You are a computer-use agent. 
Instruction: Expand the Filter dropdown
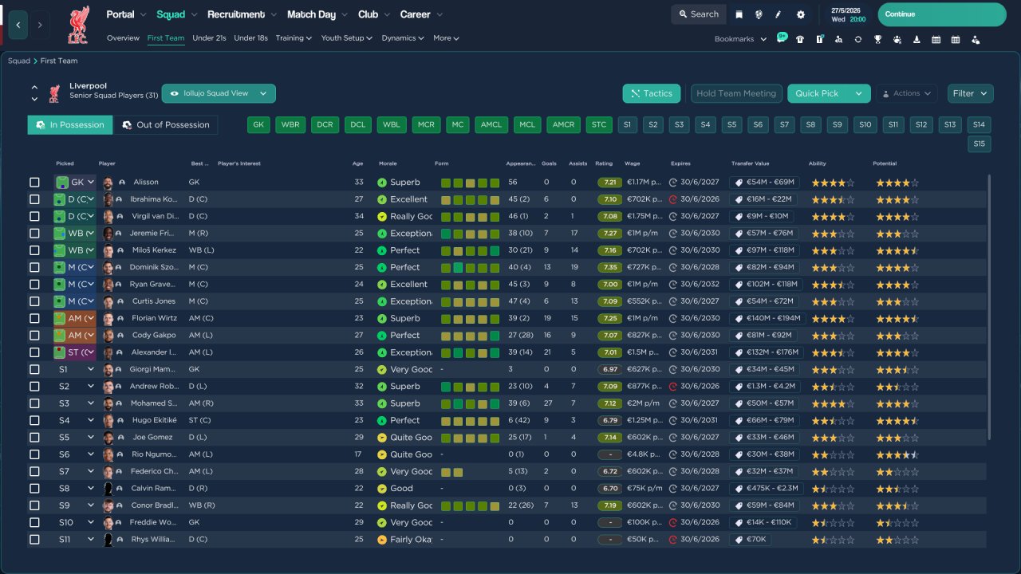point(970,93)
